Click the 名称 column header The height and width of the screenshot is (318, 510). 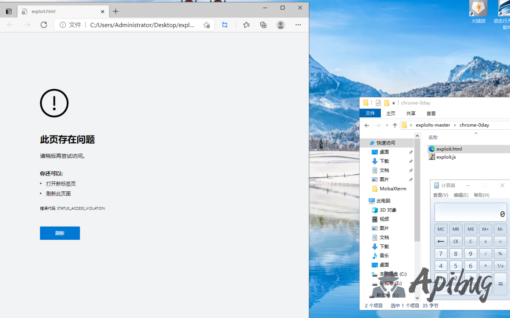[433, 137]
